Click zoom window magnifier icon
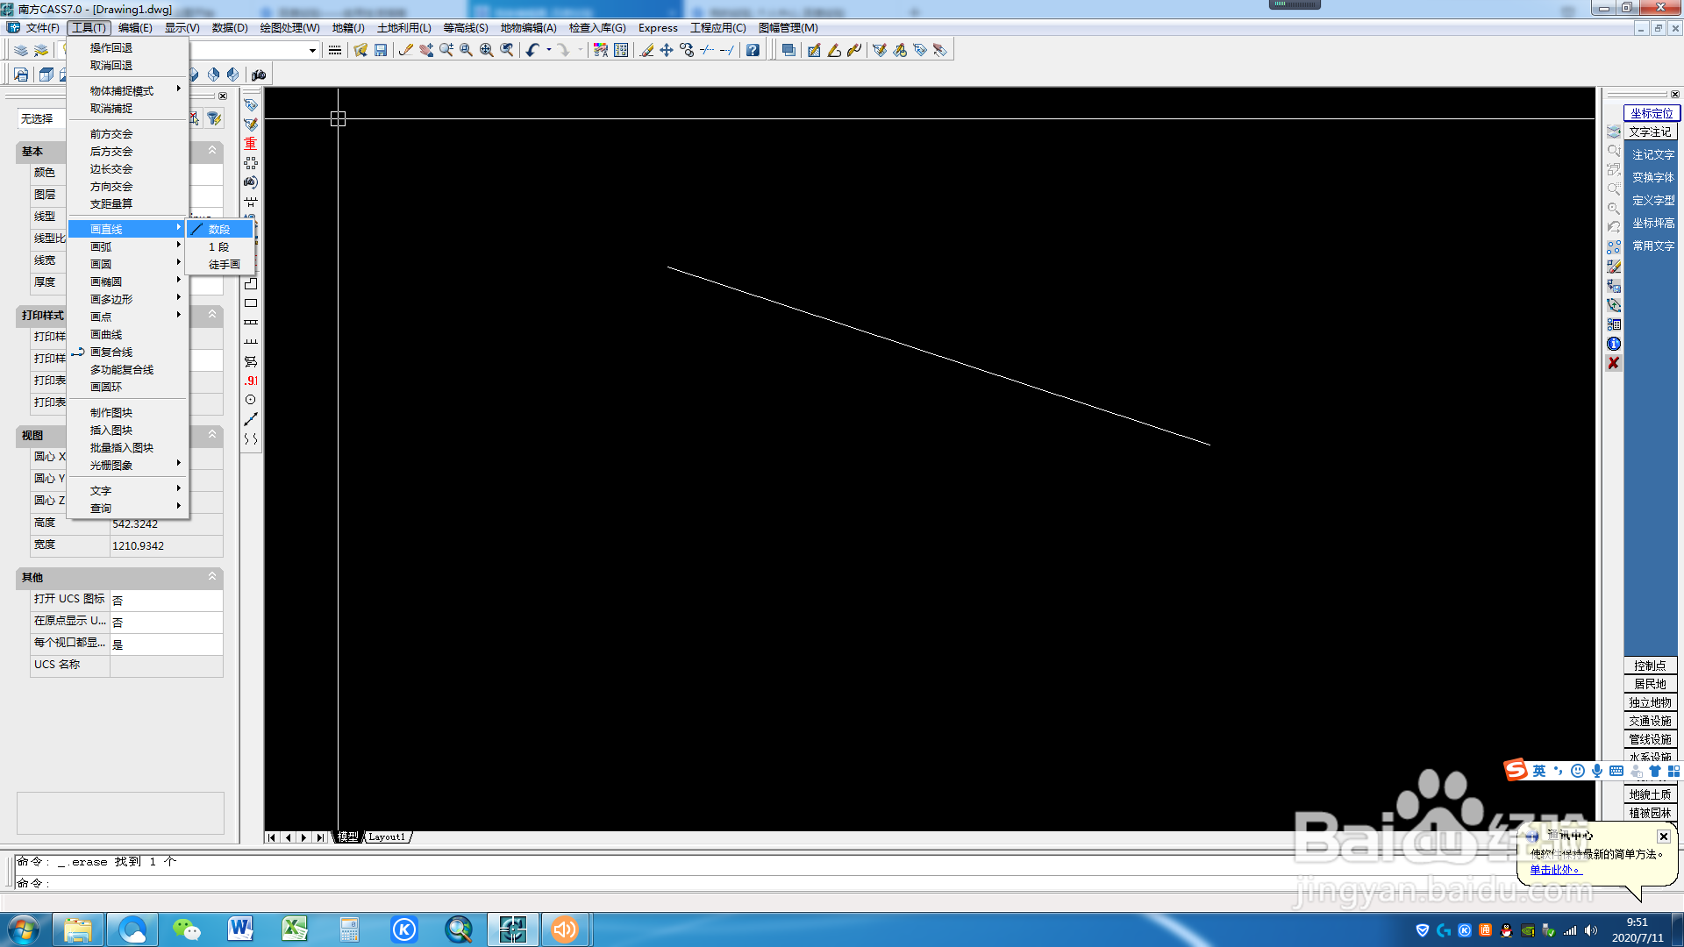1684x947 pixels. pyautogui.click(x=467, y=50)
